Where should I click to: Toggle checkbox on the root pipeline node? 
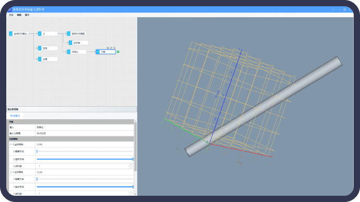[10, 34]
